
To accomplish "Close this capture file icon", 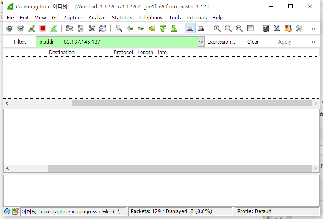I will tap(92, 28).
